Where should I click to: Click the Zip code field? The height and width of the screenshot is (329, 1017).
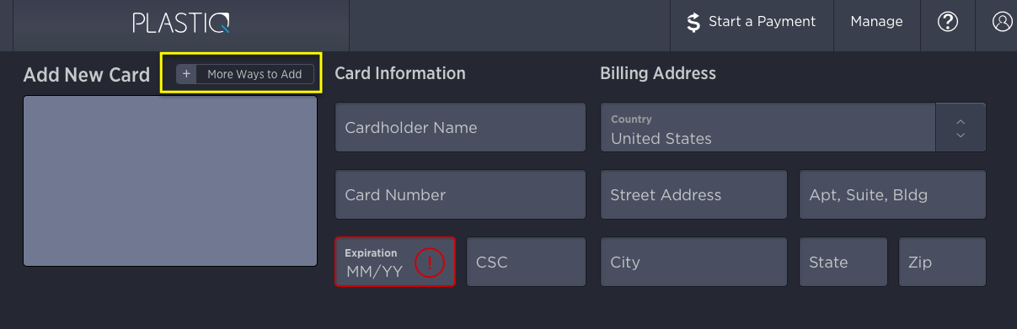(x=942, y=262)
